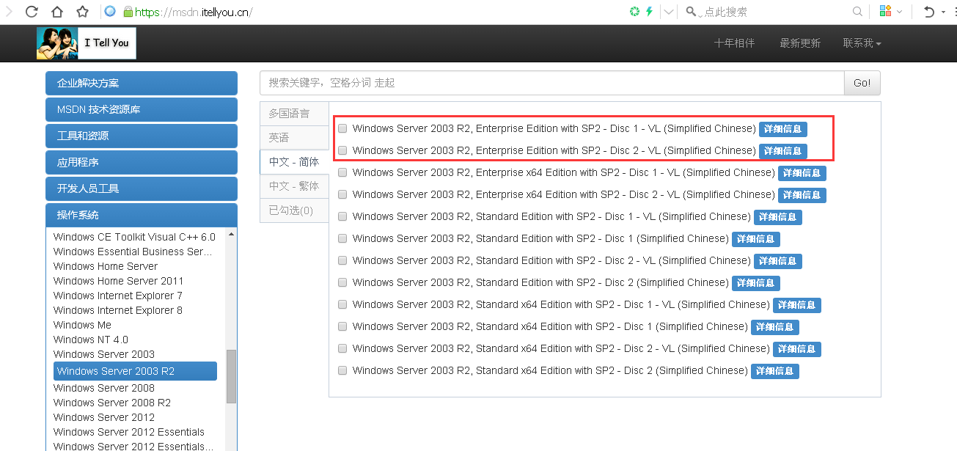This screenshot has height=451, width=957.
Task: Expand the arrow beside the extensions icon
Action: tap(899, 12)
